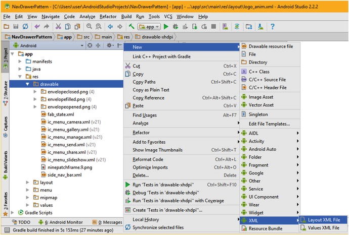Expand the values folder arrow
349x235 pixels.
click(x=28, y=205)
